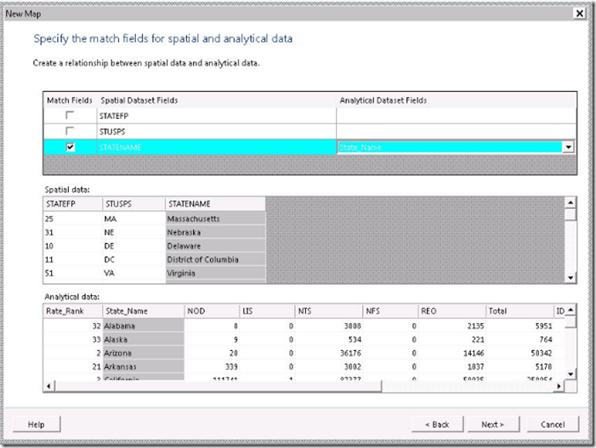Viewport: 596px width, 448px height.
Task: Select the STATENAME column header in spatial data
Action: pos(215,204)
